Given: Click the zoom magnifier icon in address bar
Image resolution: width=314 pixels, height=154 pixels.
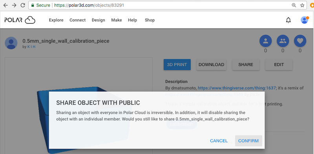Looking at the screenshot, I should coord(294,5).
